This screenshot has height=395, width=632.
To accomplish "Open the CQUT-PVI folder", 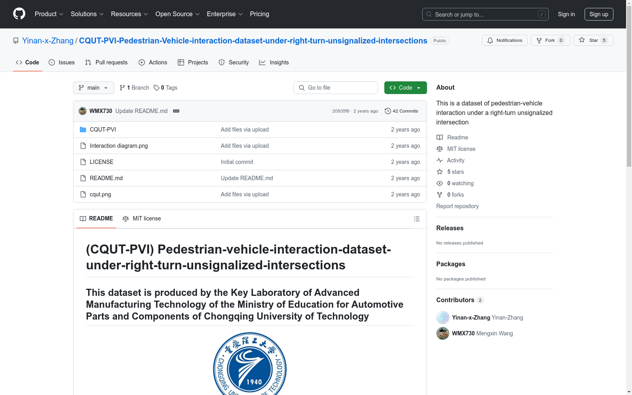I will coord(103,130).
